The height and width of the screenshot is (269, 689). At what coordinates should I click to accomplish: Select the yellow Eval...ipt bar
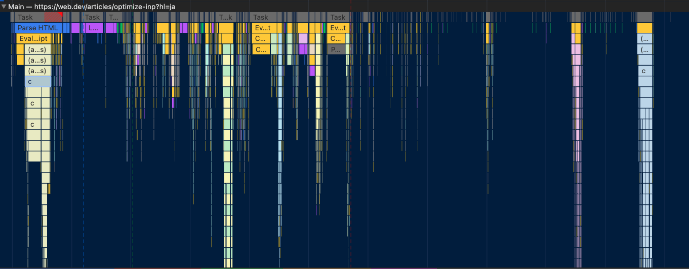coord(33,38)
